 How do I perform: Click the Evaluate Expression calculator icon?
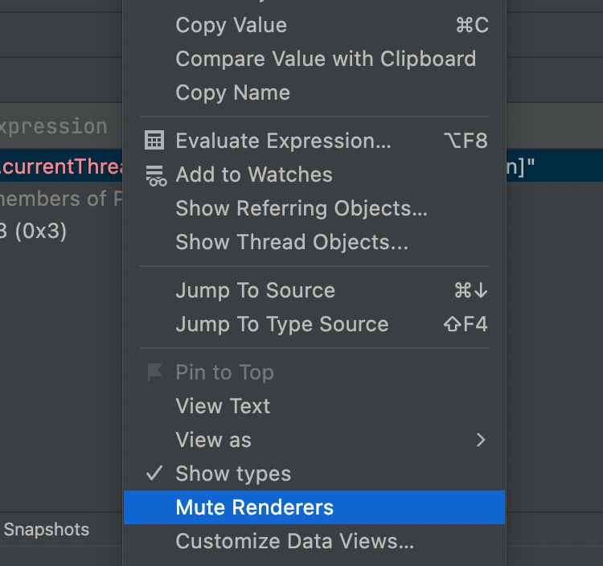(154, 141)
